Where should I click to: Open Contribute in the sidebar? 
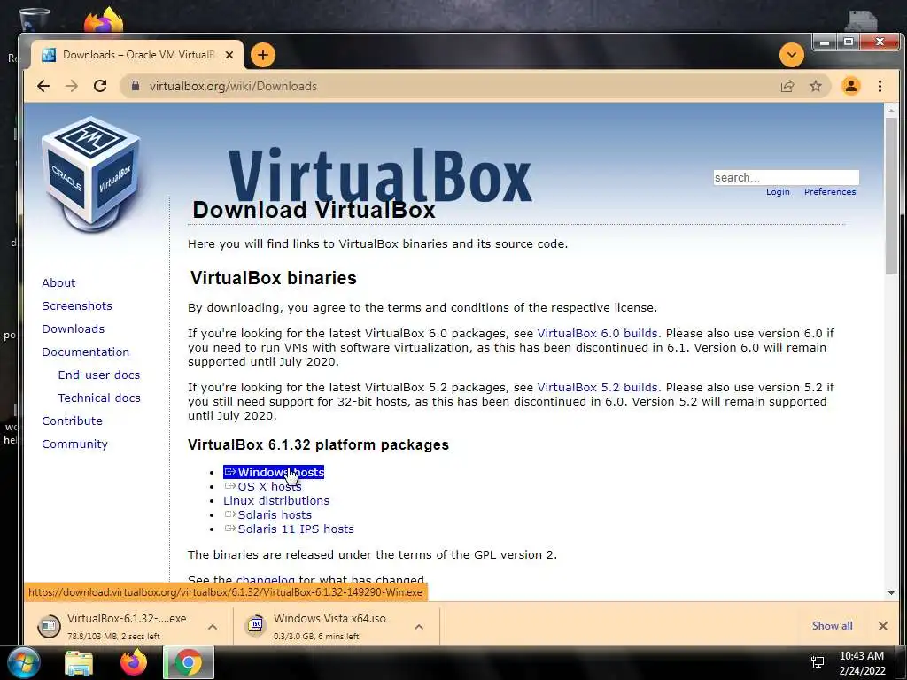pyautogui.click(x=72, y=421)
